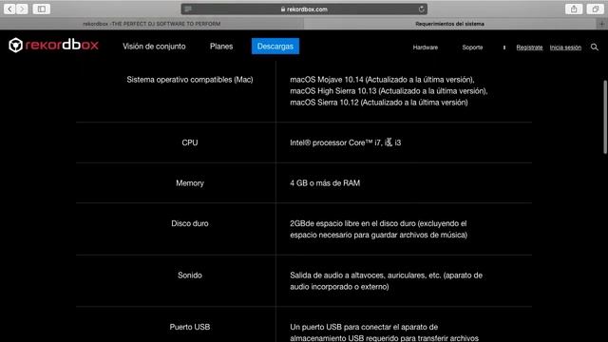Click the Sonido row label
The image size is (608, 342).
190,275
